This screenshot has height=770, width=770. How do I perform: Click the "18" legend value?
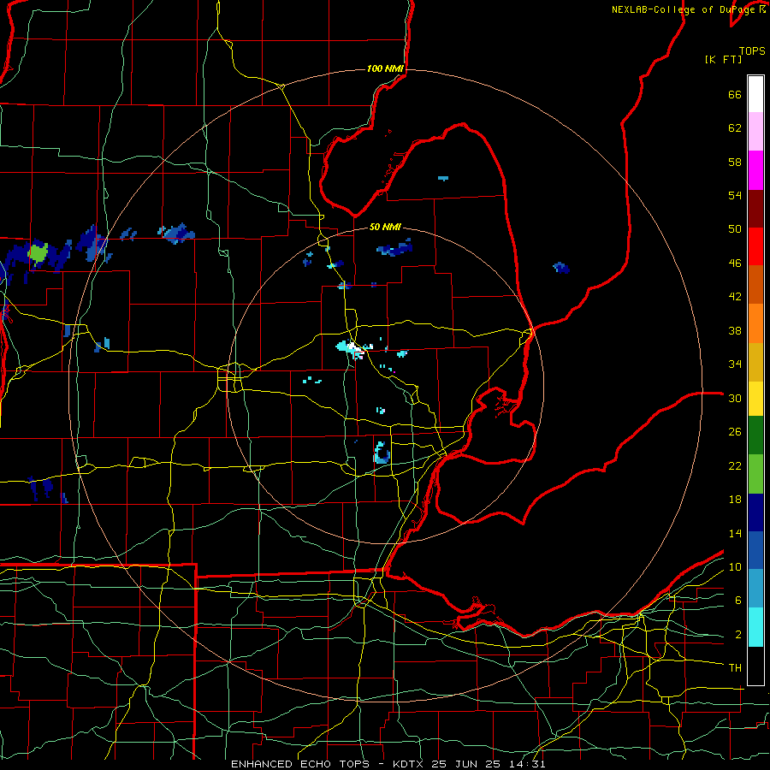tap(735, 500)
